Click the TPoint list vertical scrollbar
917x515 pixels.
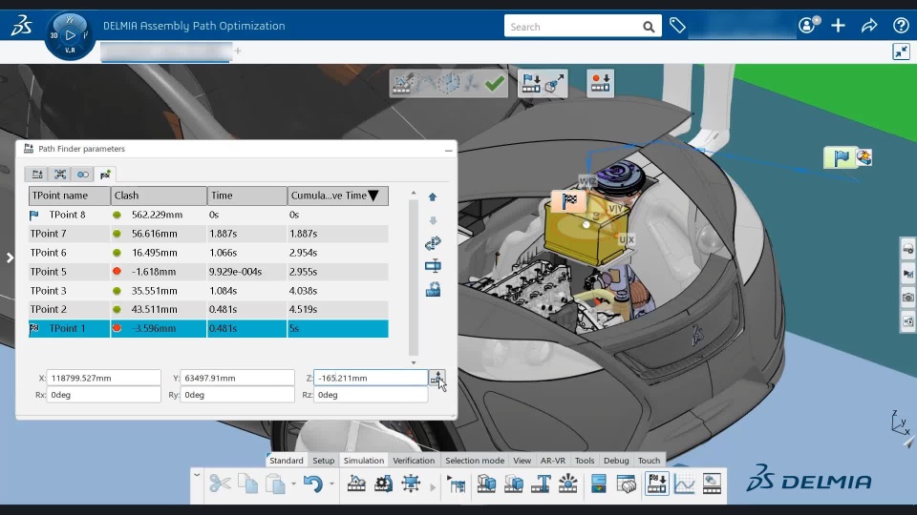tap(414, 278)
